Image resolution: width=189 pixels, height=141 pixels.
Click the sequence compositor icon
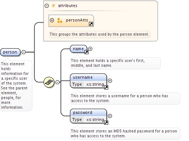coord(49,82)
